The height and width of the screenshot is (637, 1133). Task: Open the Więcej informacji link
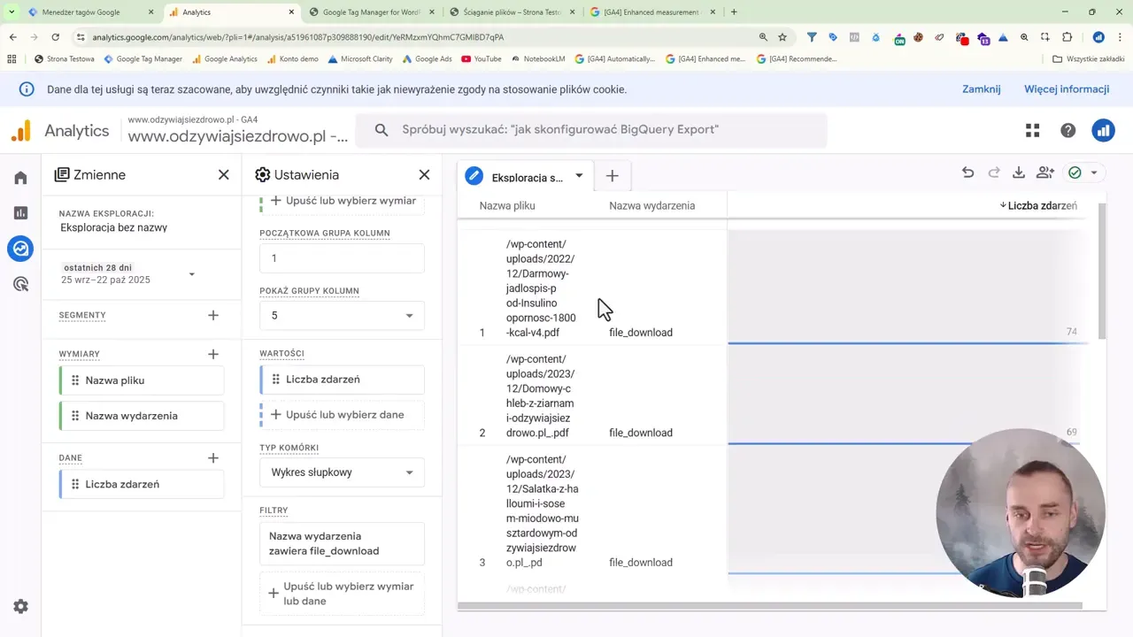(1067, 89)
